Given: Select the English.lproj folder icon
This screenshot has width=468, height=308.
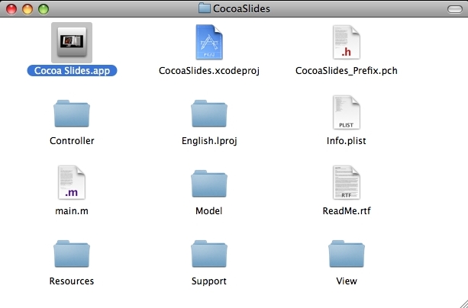Looking at the screenshot, I should click(x=208, y=113).
